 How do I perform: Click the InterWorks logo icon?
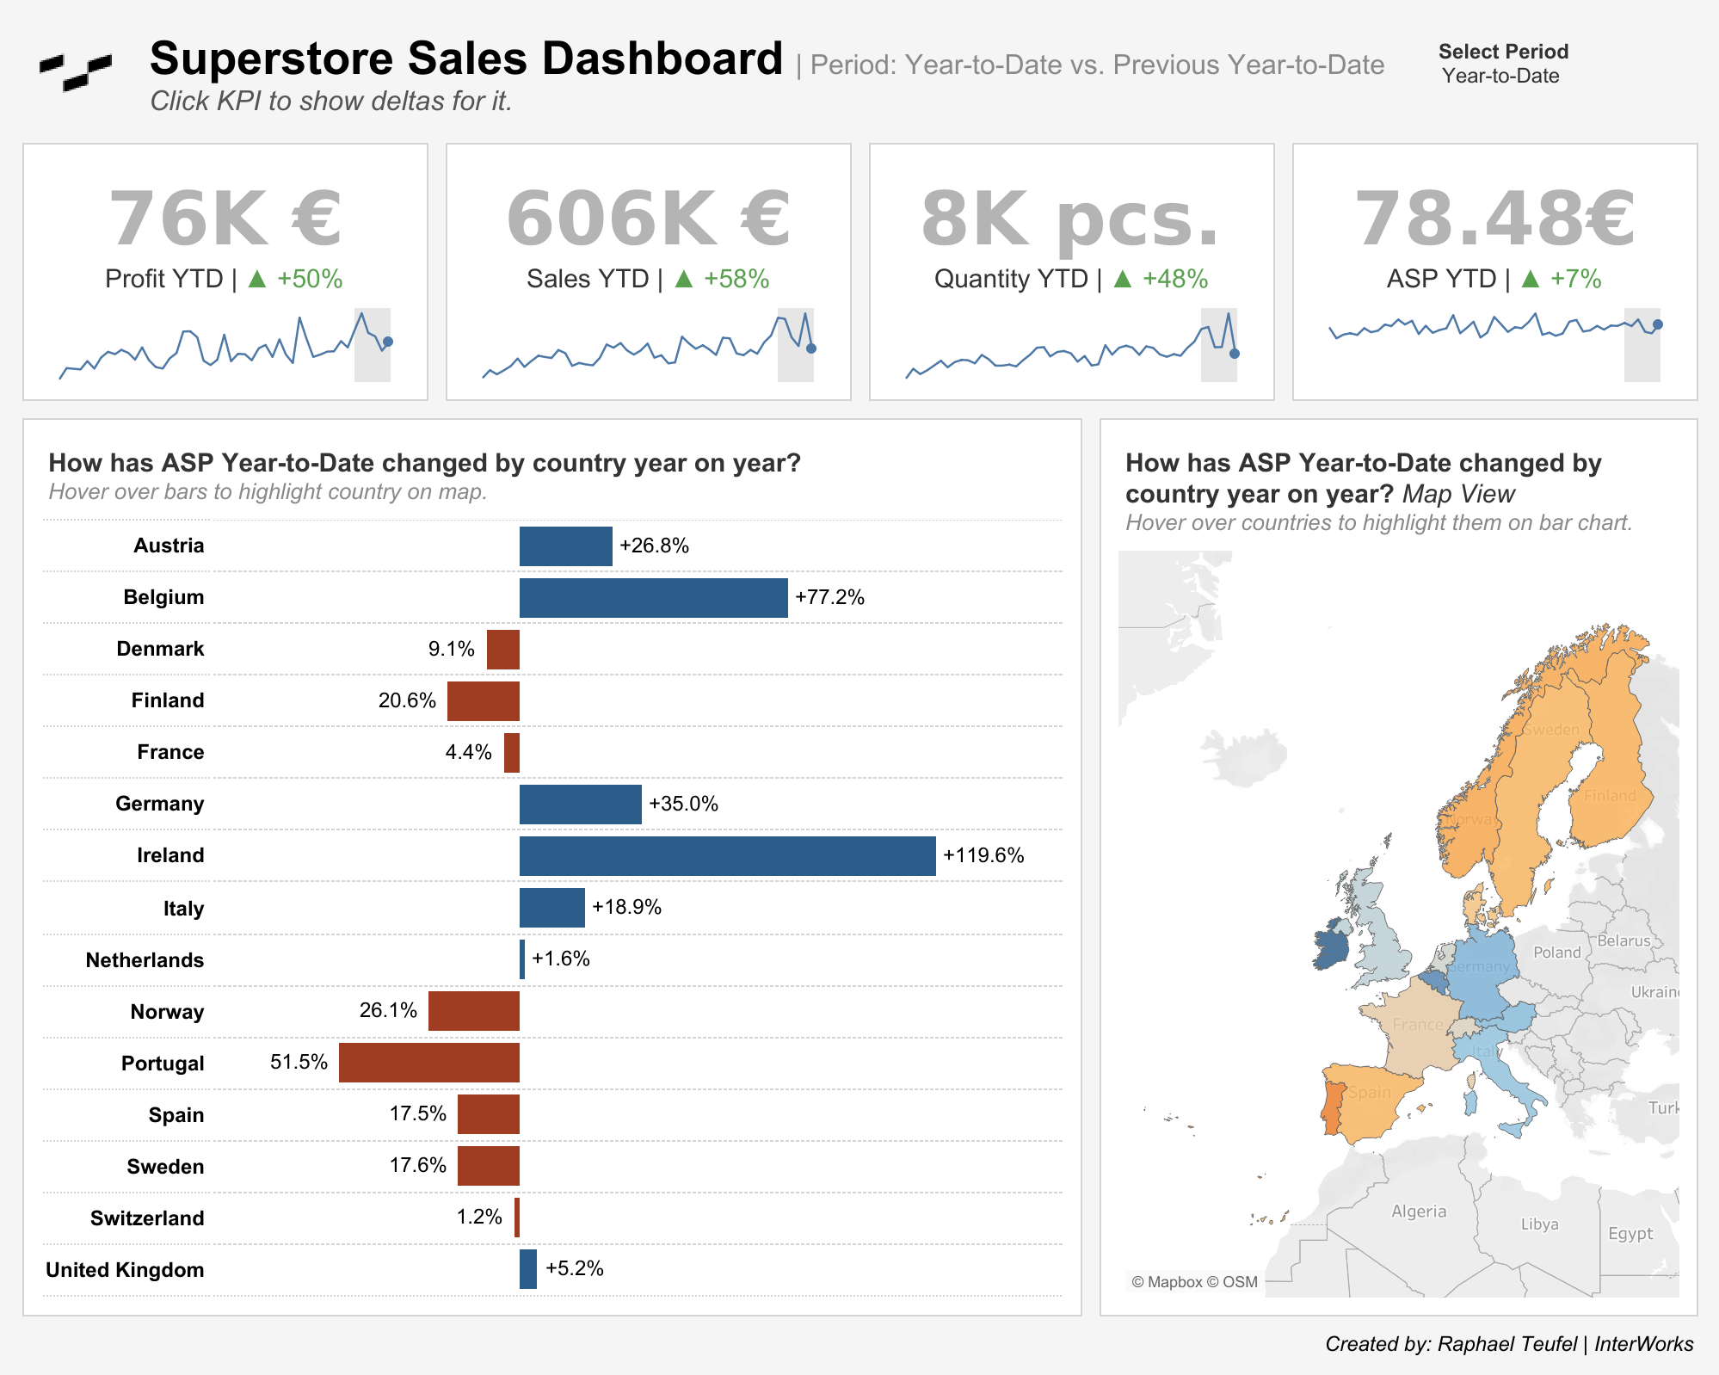[76, 71]
